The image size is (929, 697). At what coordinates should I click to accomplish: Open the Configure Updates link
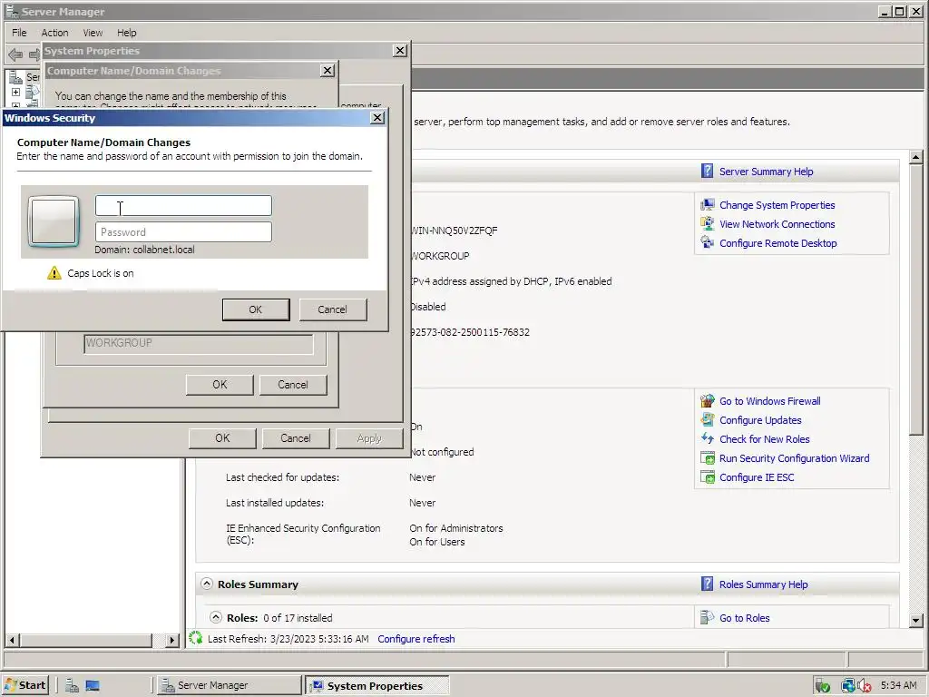click(760, 420)
